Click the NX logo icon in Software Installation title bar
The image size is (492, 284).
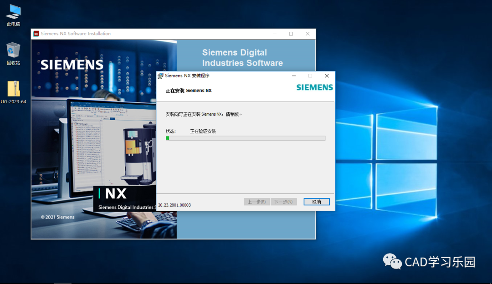click(36, 34)
